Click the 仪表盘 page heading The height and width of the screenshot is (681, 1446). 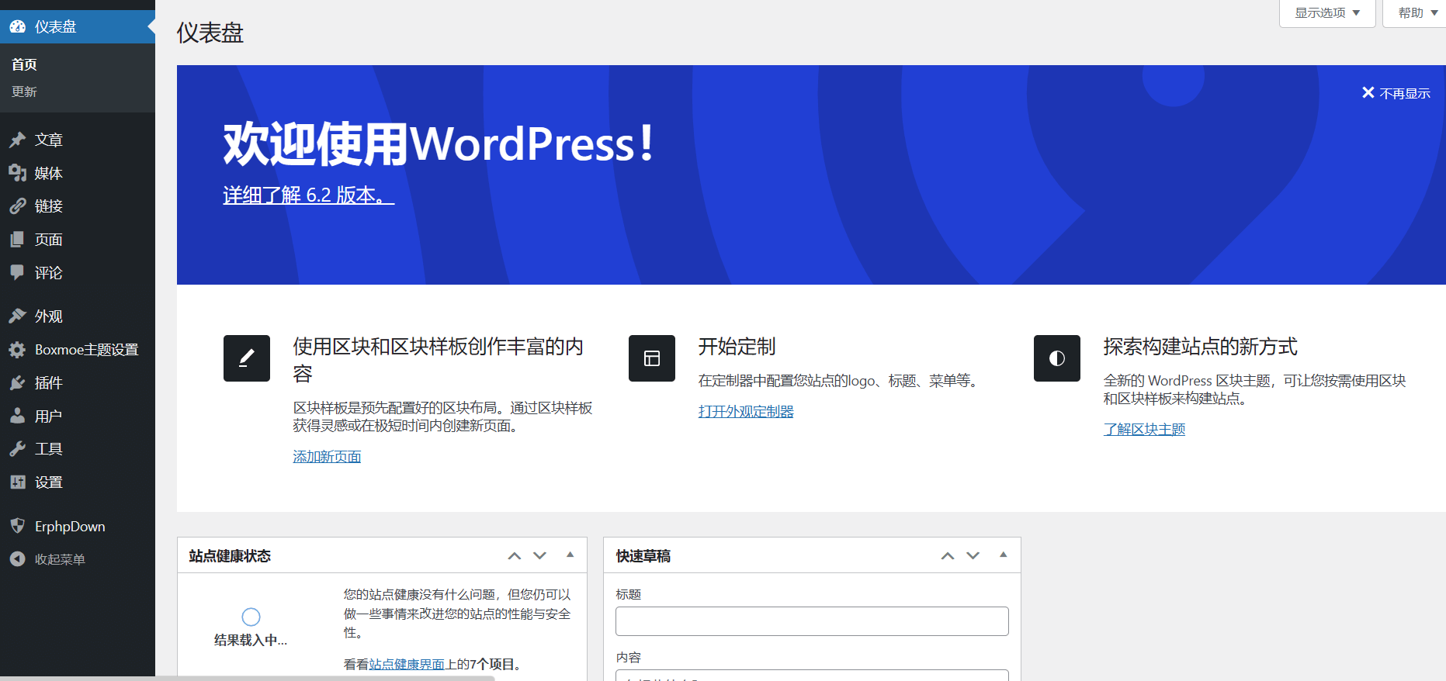click(x=210, y=33)
